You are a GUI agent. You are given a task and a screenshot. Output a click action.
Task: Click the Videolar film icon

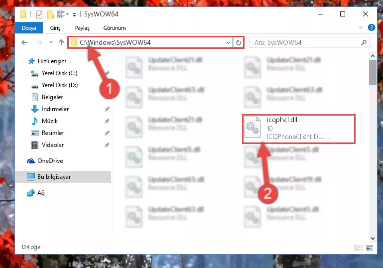point(35,145)
